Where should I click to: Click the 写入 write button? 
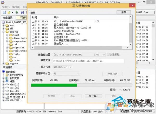(73, 96)
